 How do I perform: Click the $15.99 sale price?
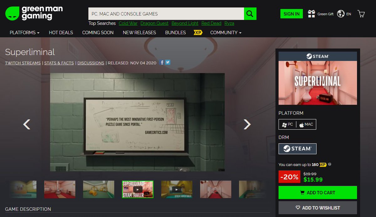point(313,180)
